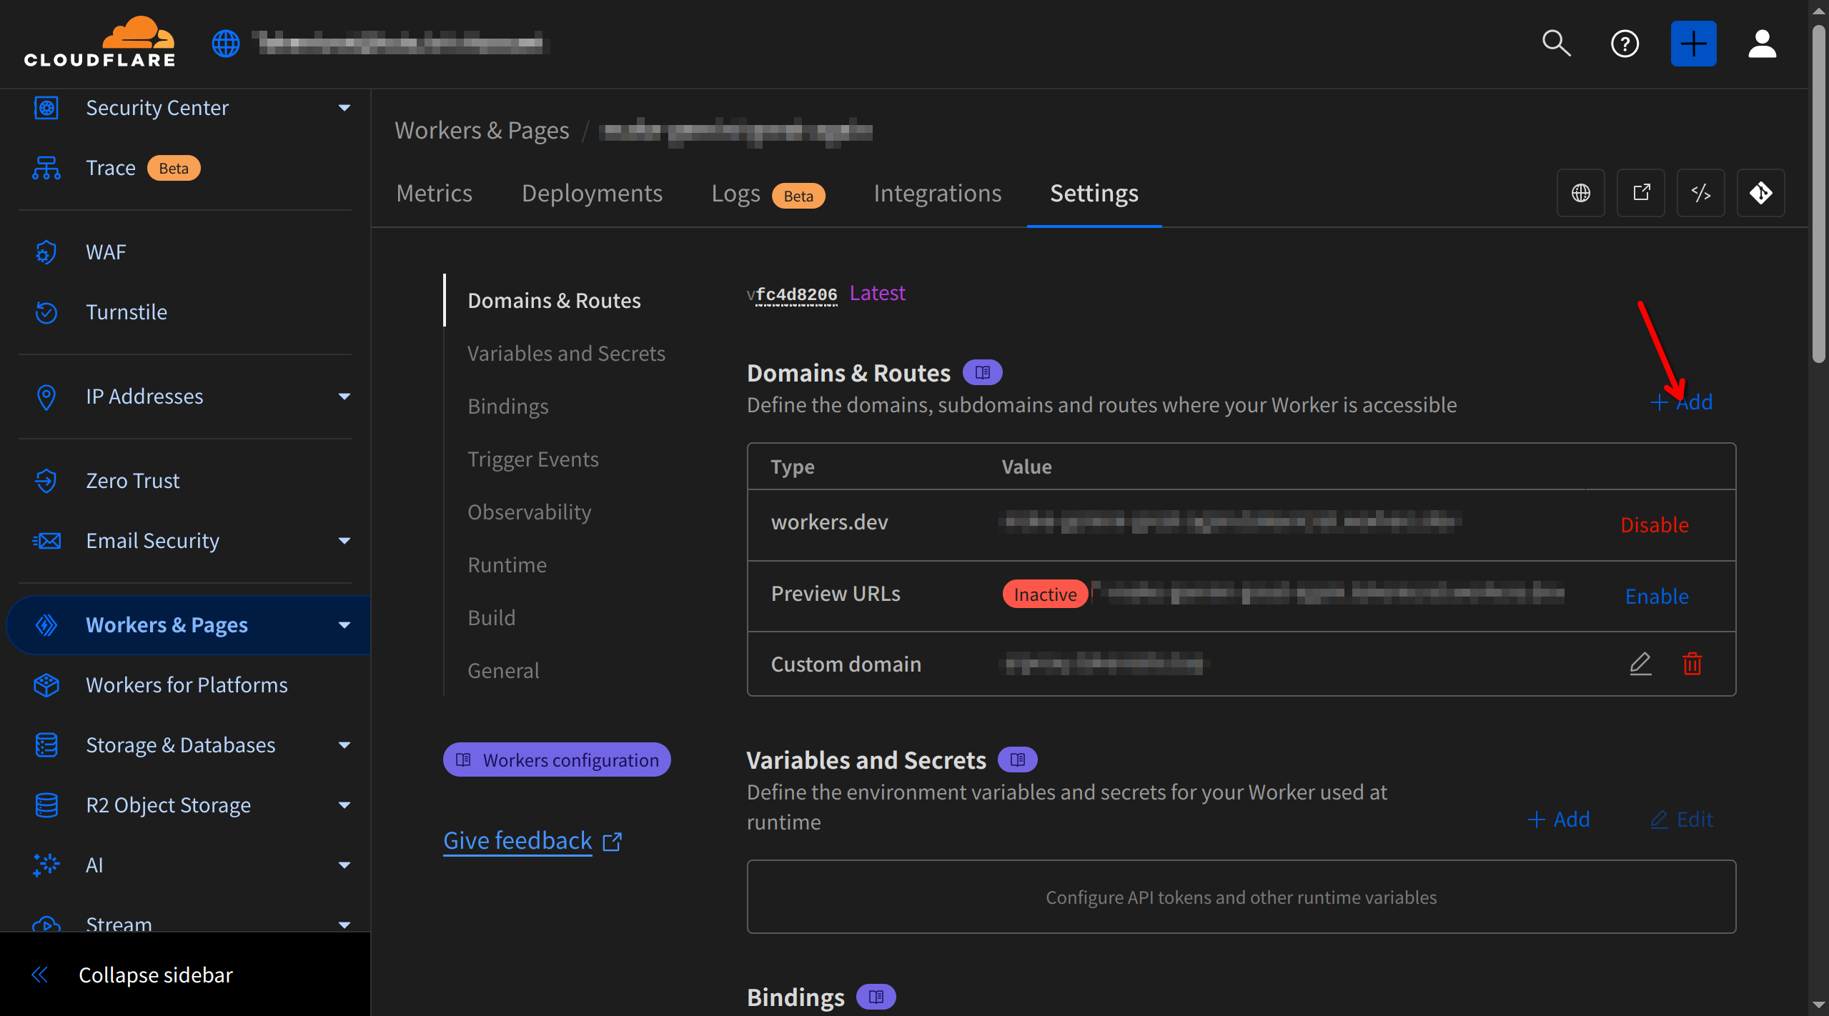Disable the workers.dev route
The image size is (1829, 1016).
coord(1655,524)
